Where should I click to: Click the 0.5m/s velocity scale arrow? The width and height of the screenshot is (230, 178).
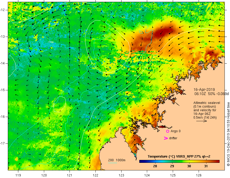pyautogui.click(x=202, y=121)
